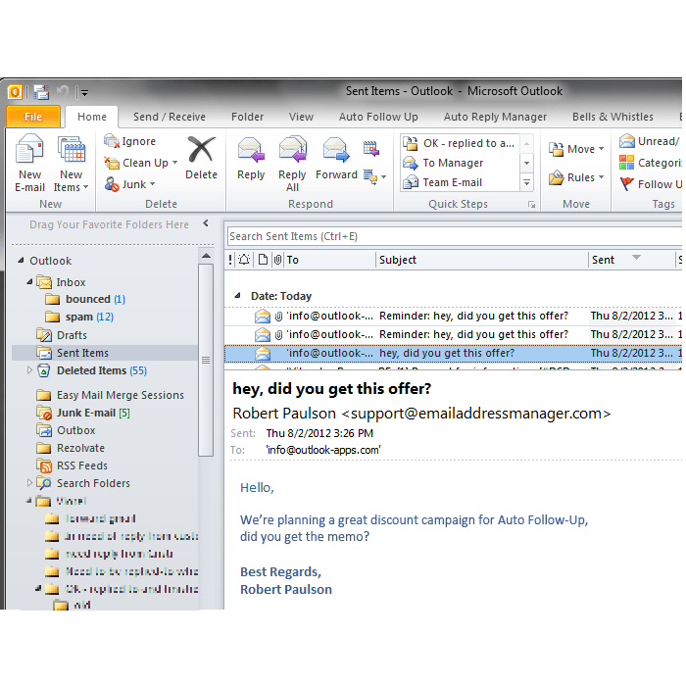
Task: Open the Junk dropdown arrow
Action: [x=152, y=184]
